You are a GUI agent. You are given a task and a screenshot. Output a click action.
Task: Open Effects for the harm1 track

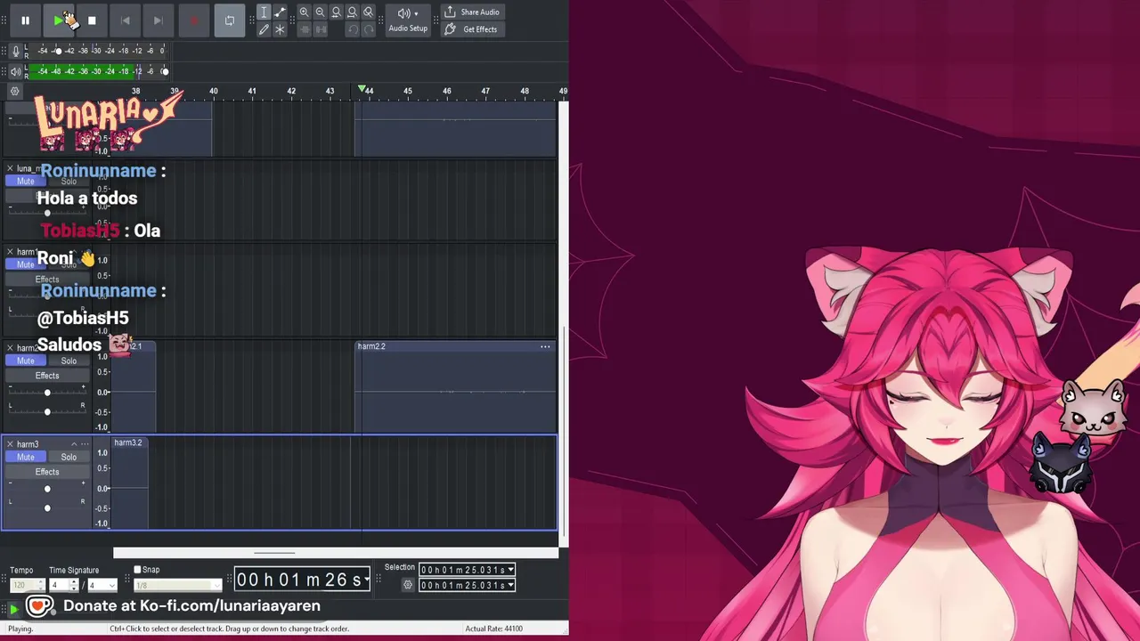47,280
